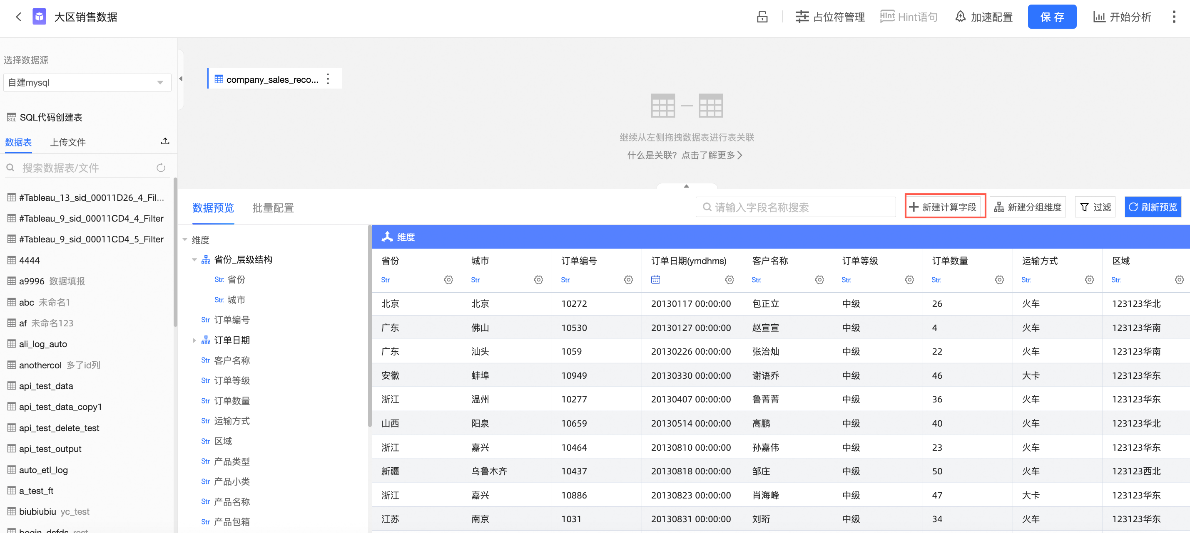
Task: Click the field tree vertical scrollbar
Action: [x=370, y=326]
